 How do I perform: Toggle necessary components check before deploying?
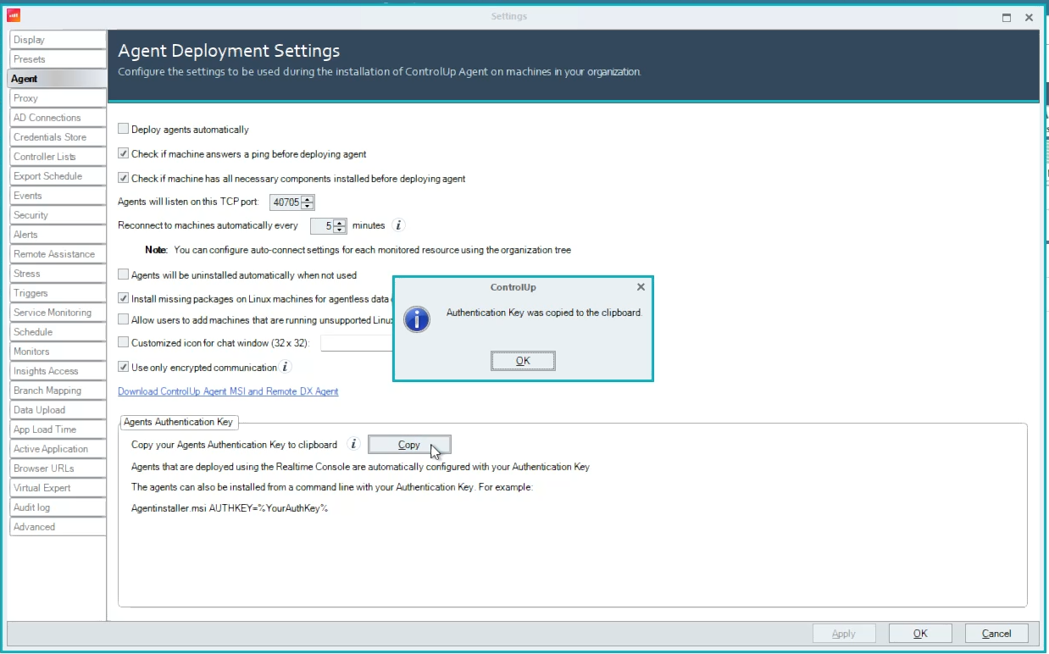124,179
